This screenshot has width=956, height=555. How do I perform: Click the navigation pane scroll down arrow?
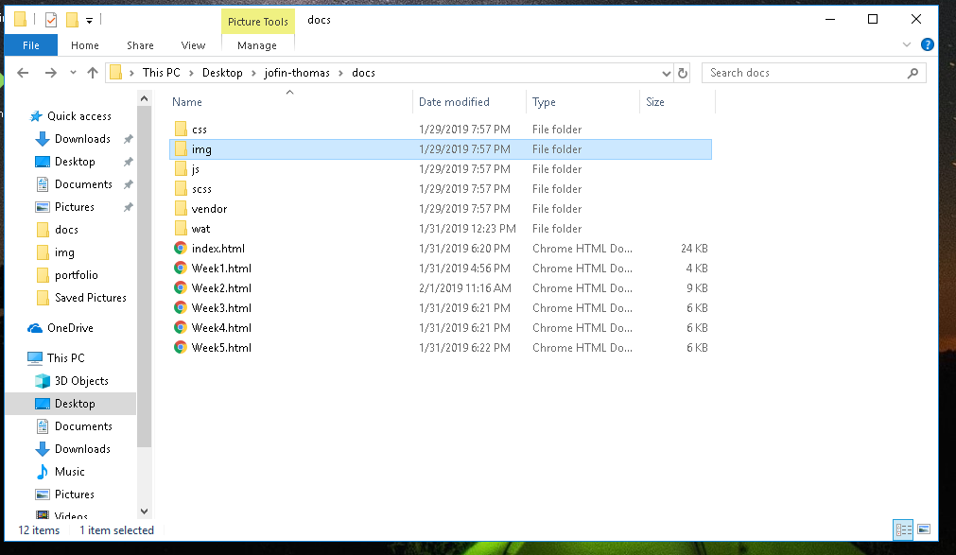click(144, 512)
